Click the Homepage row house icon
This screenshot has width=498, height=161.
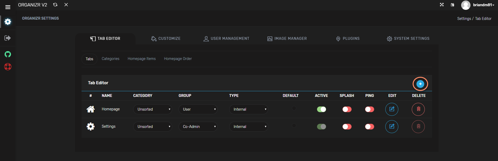click(91, 109)
